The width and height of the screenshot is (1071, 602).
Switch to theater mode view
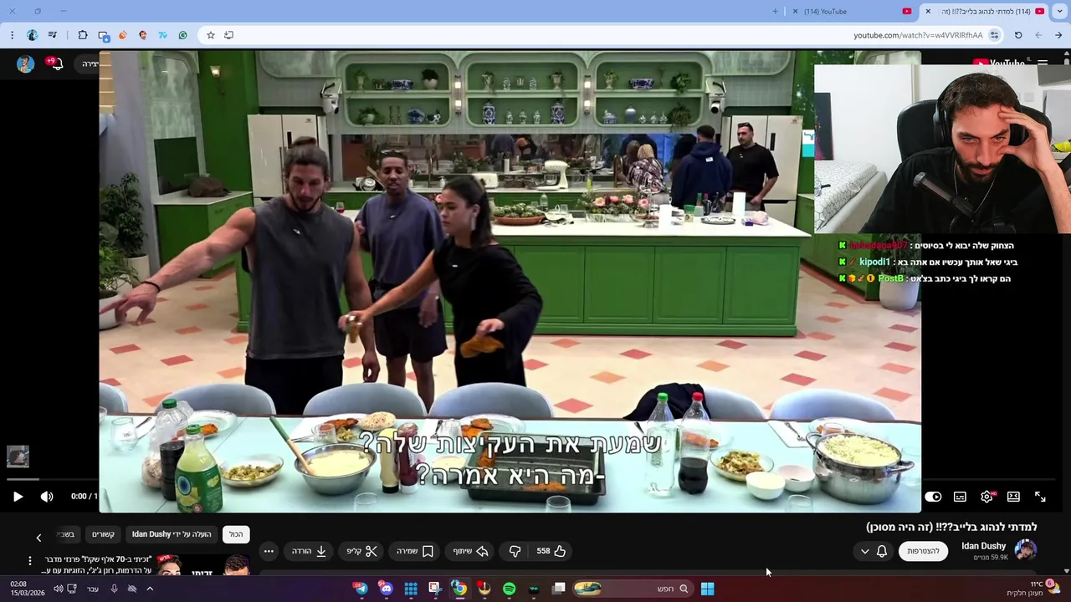[1013, 497]
